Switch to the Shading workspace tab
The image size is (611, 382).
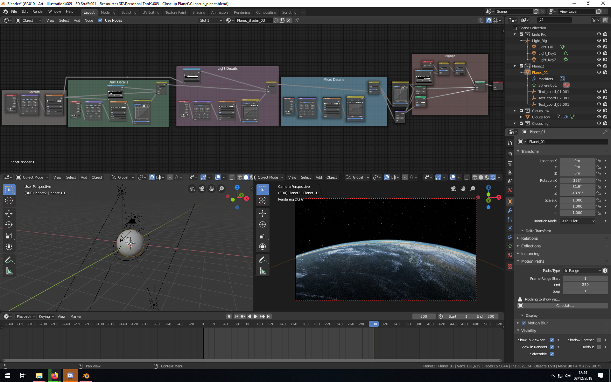199,12
